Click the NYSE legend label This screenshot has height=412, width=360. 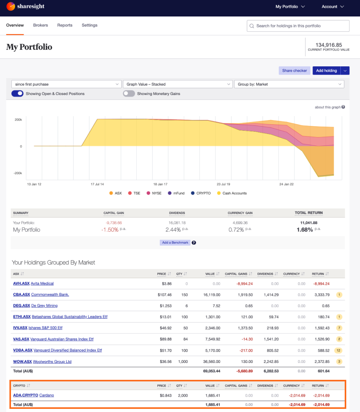(157, 193)
